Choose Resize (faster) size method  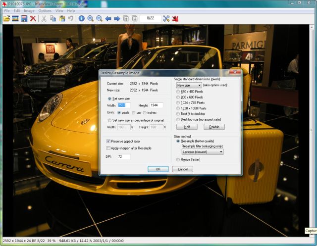(x=178, y=159)
